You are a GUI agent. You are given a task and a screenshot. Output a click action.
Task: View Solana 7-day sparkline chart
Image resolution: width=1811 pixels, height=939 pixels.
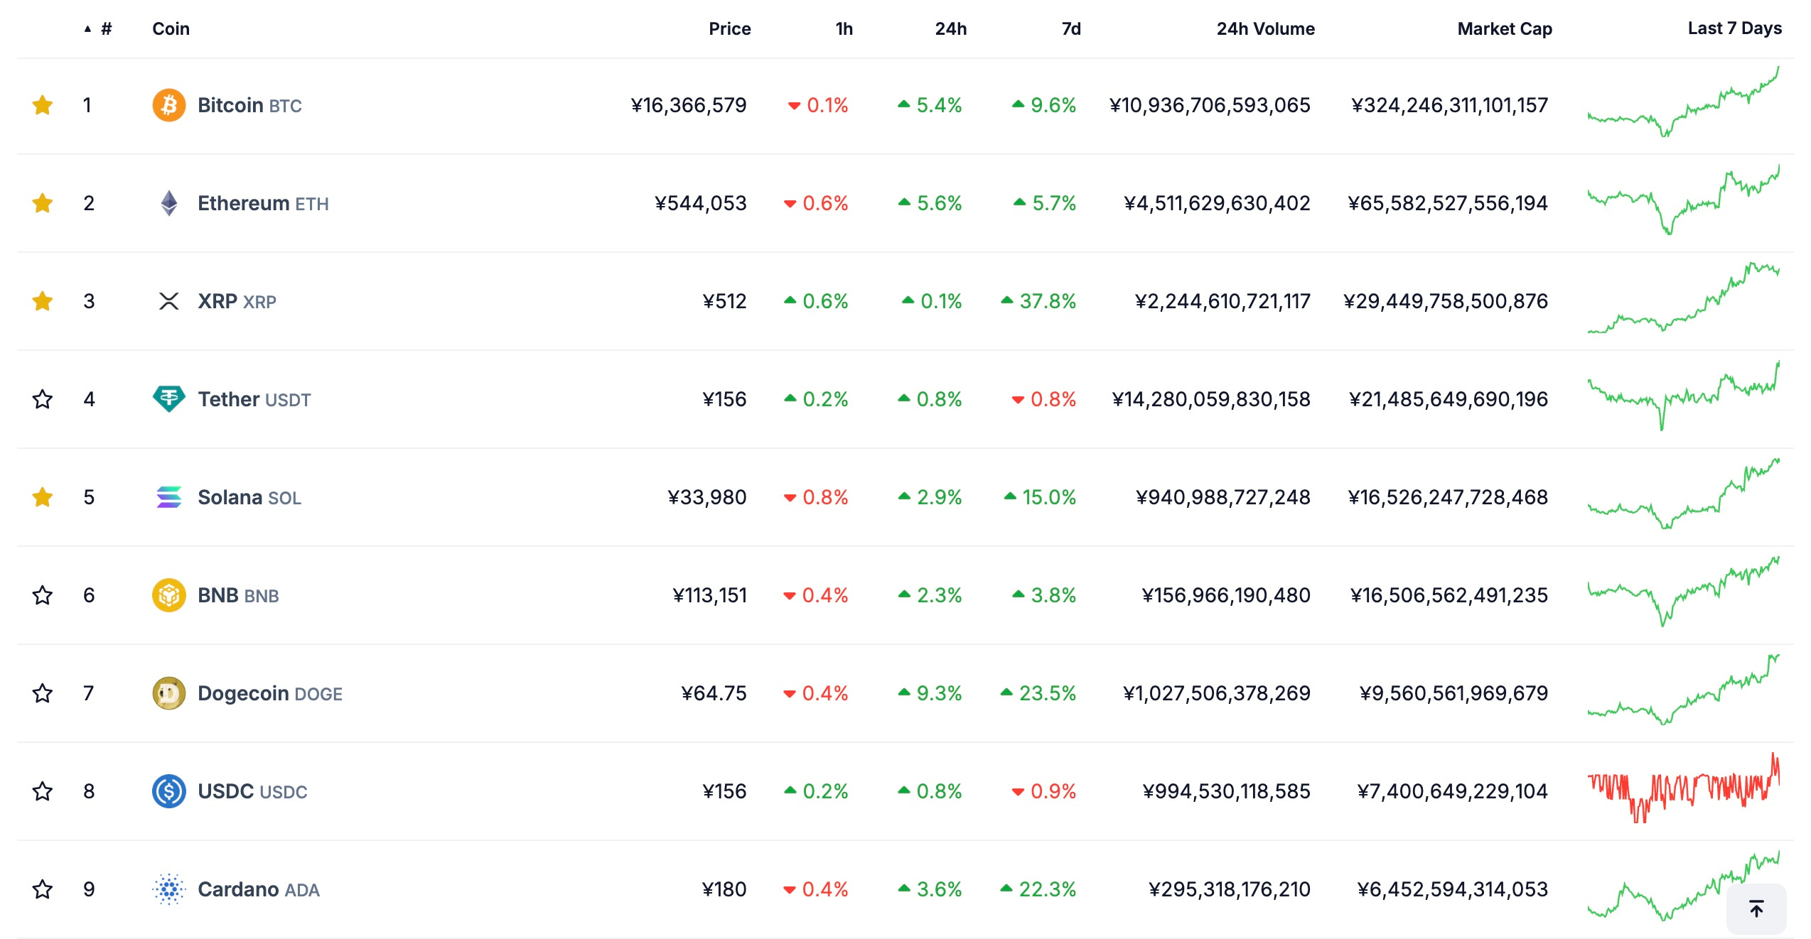[x=1684, y=494]
